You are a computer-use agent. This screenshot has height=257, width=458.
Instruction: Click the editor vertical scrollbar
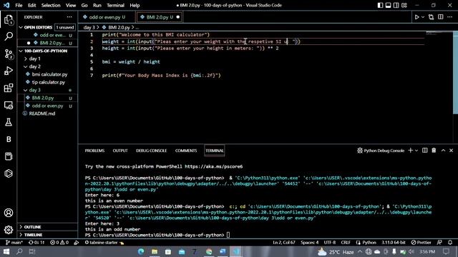click(455, 73)
